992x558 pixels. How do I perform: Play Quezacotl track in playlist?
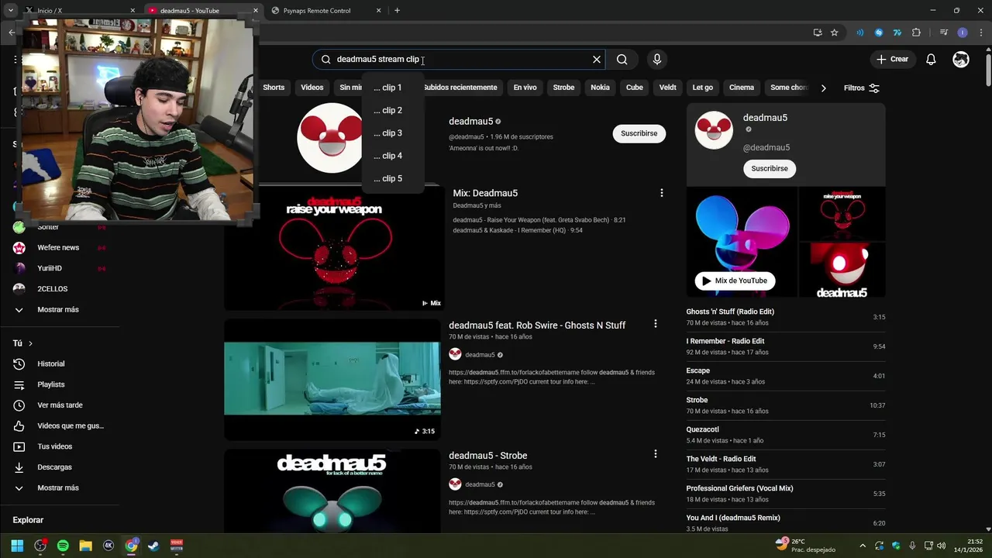785,435
